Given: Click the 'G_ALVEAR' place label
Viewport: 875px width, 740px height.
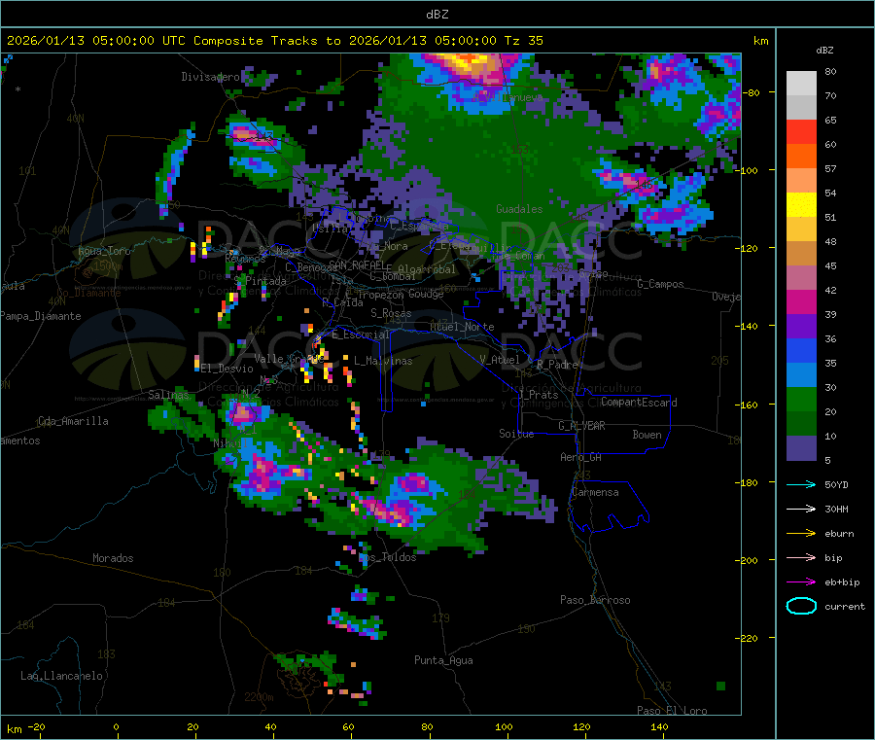Looking at the screenshot, I should 581,426.
